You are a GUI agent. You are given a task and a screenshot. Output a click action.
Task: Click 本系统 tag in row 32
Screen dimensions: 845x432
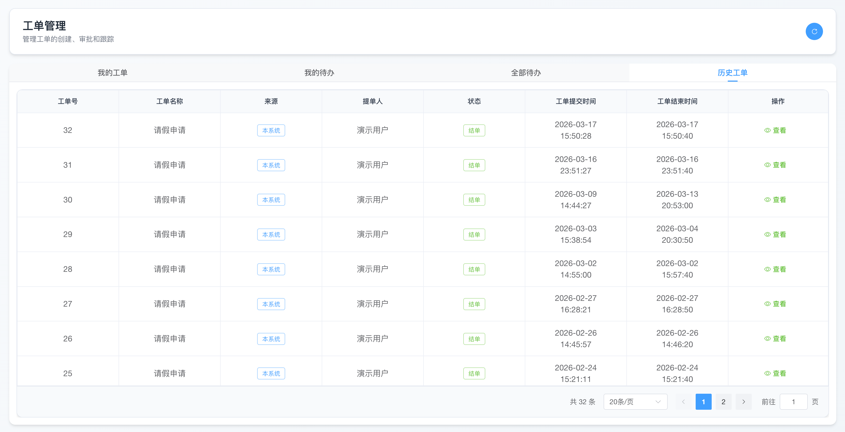pos(271,130)
